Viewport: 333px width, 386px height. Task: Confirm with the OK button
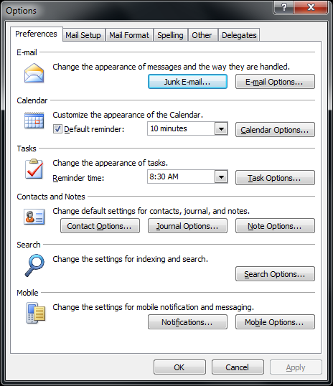(x=179, y=367)
